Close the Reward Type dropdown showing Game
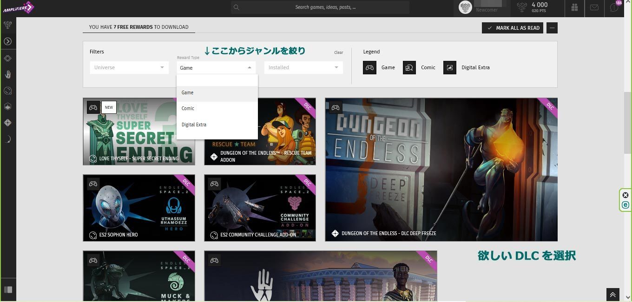The height and width of the screenshot is (302, 632). [x=216, y=67]
